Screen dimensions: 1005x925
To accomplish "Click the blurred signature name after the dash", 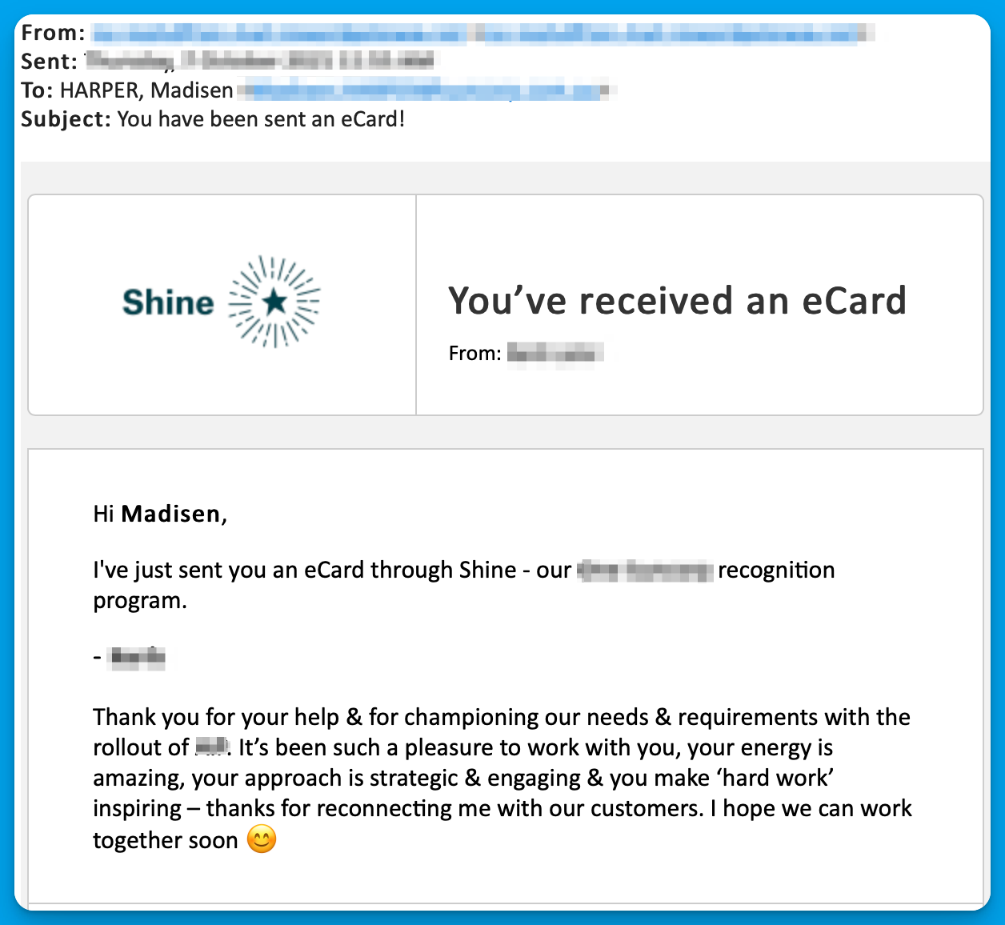I will tap(138, 658).
